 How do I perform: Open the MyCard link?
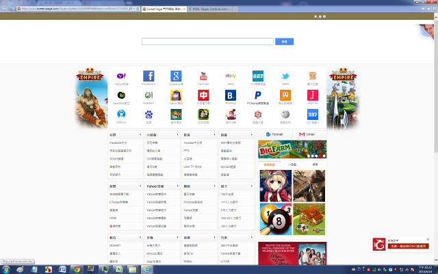tap(228, 166)
